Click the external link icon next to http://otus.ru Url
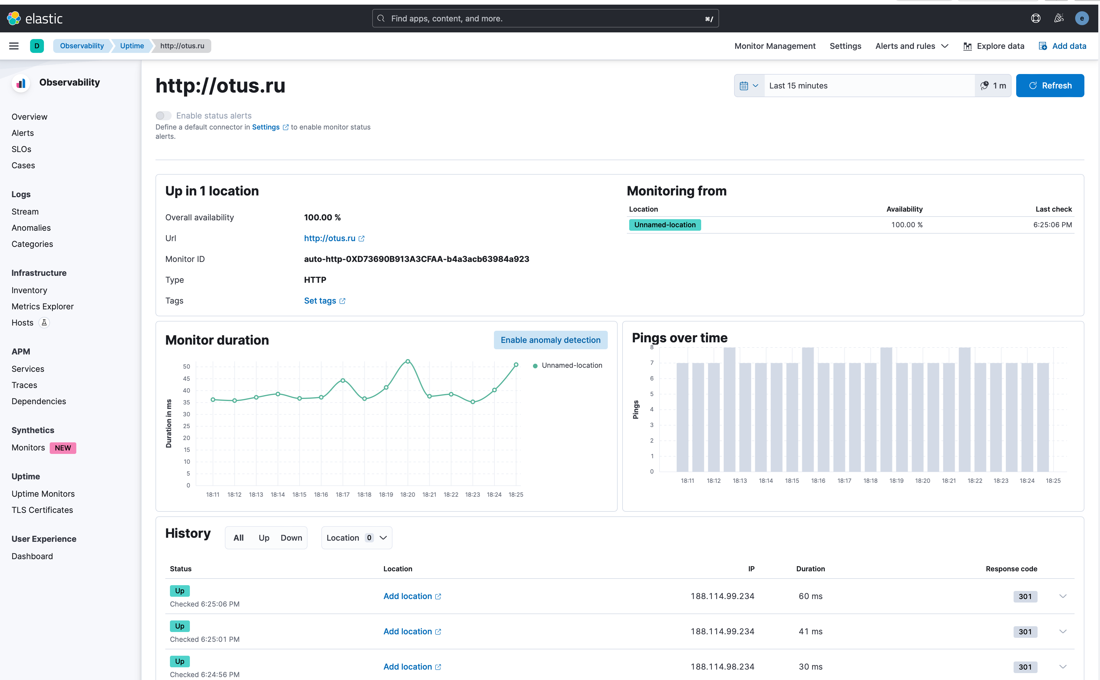The width and height of the screenshot is (1100, 680). (362, 238)
